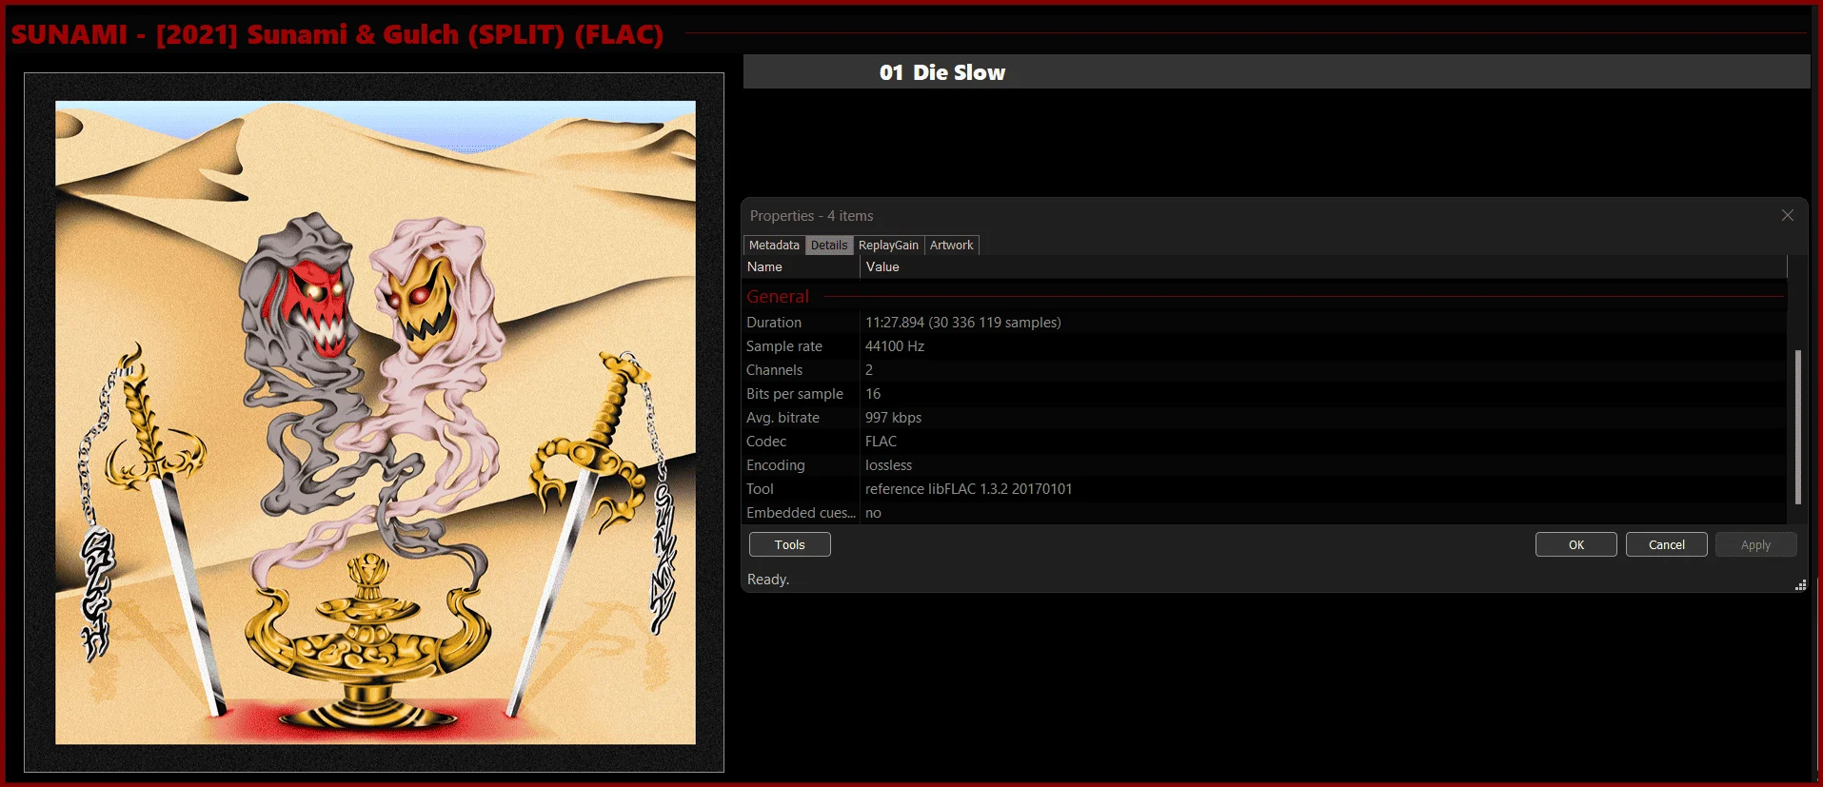
Task: Select the Bits per sample row label
Action: coord(795,394)
